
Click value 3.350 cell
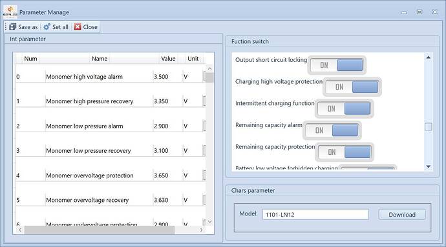tap(168, 101)
